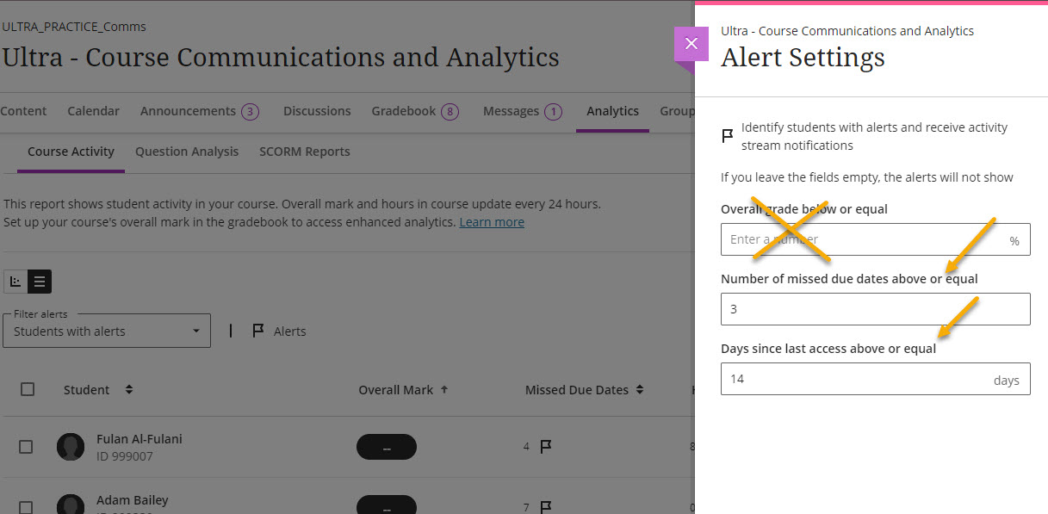Click the Alerts flag icon

(x=257, y=331)
